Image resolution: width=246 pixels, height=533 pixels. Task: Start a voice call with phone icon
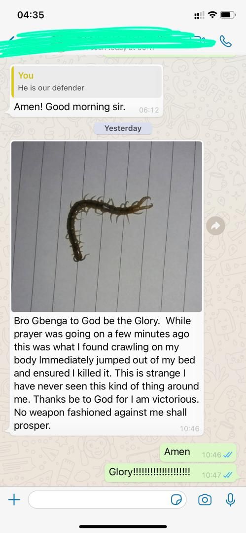(x=226, y=41)
